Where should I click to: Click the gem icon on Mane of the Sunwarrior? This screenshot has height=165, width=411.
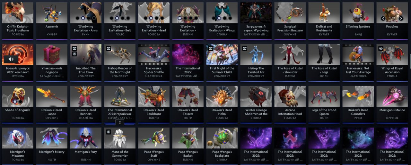109,132
